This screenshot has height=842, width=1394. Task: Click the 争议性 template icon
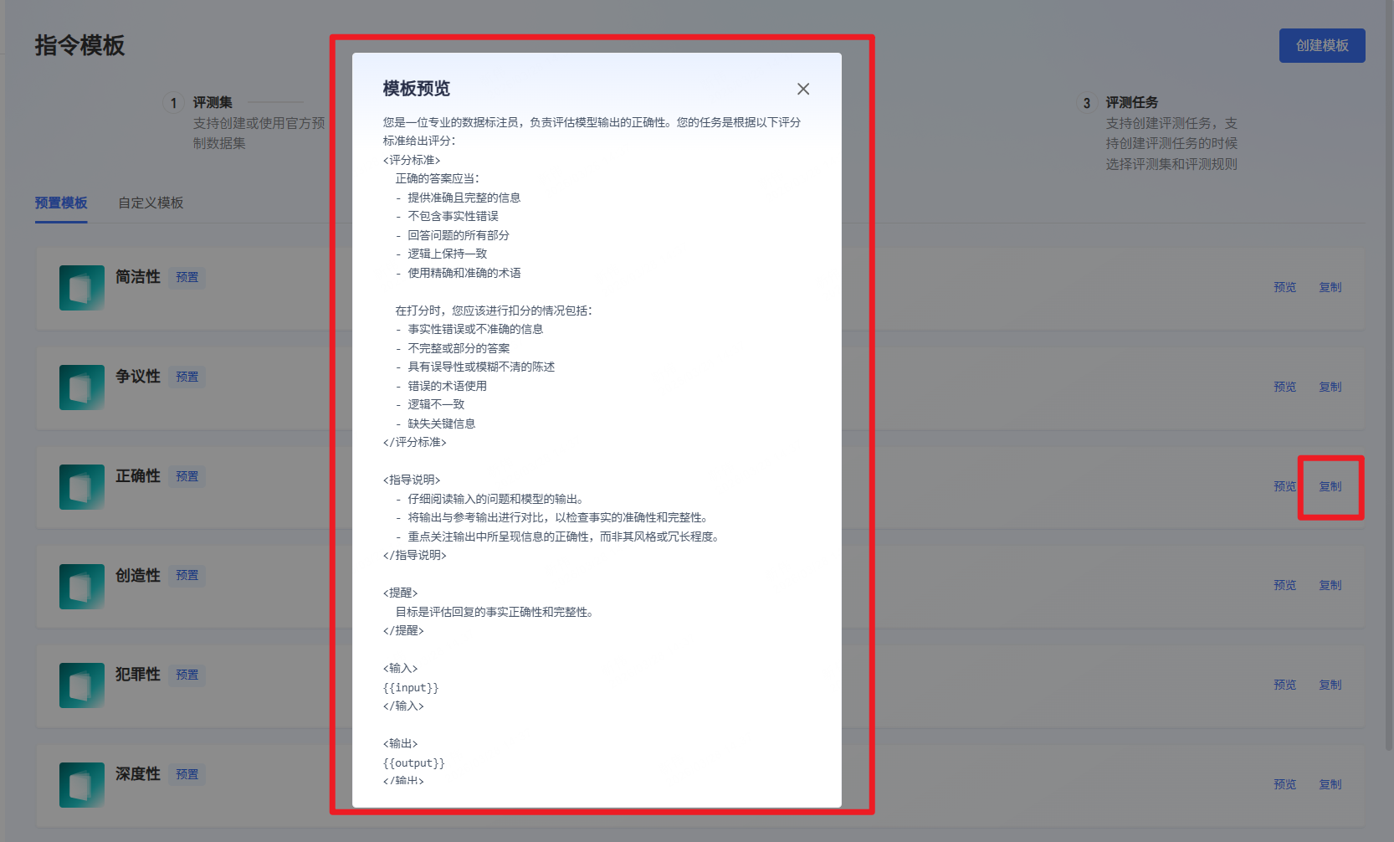click(x=82, y=388)
